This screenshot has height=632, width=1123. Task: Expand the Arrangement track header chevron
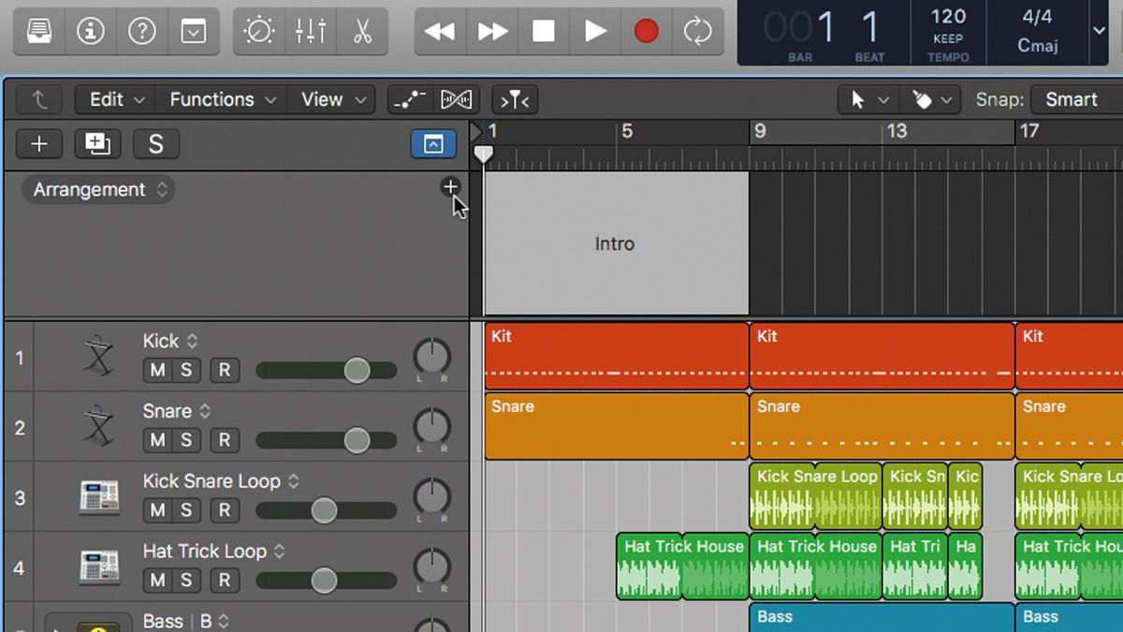tap(162, 189)
